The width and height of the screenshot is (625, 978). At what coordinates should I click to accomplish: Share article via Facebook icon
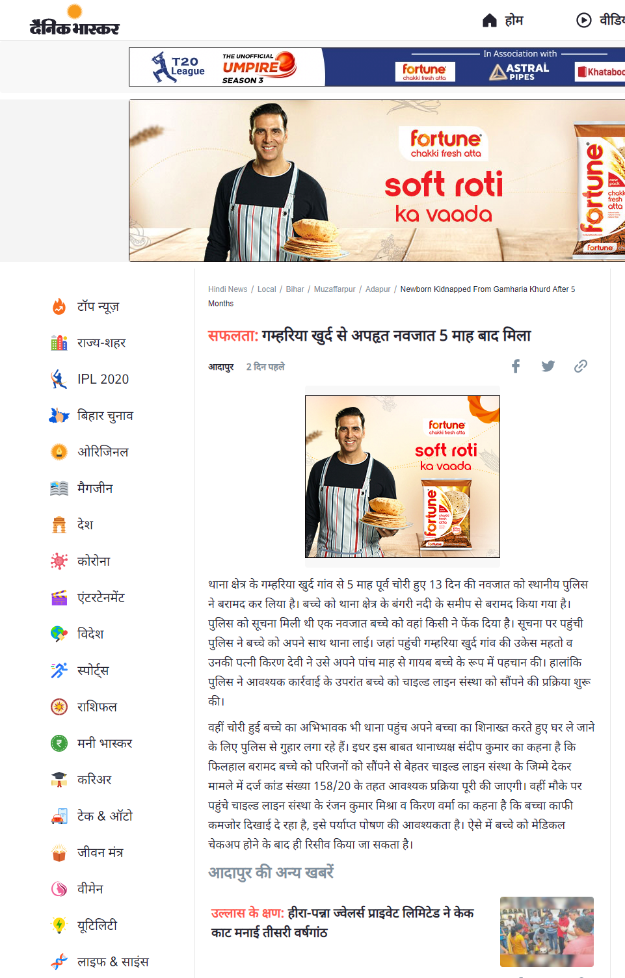click(x=516, y=366)
